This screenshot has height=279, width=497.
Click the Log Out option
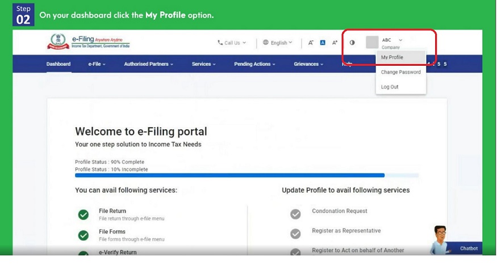tap(390, 87)
